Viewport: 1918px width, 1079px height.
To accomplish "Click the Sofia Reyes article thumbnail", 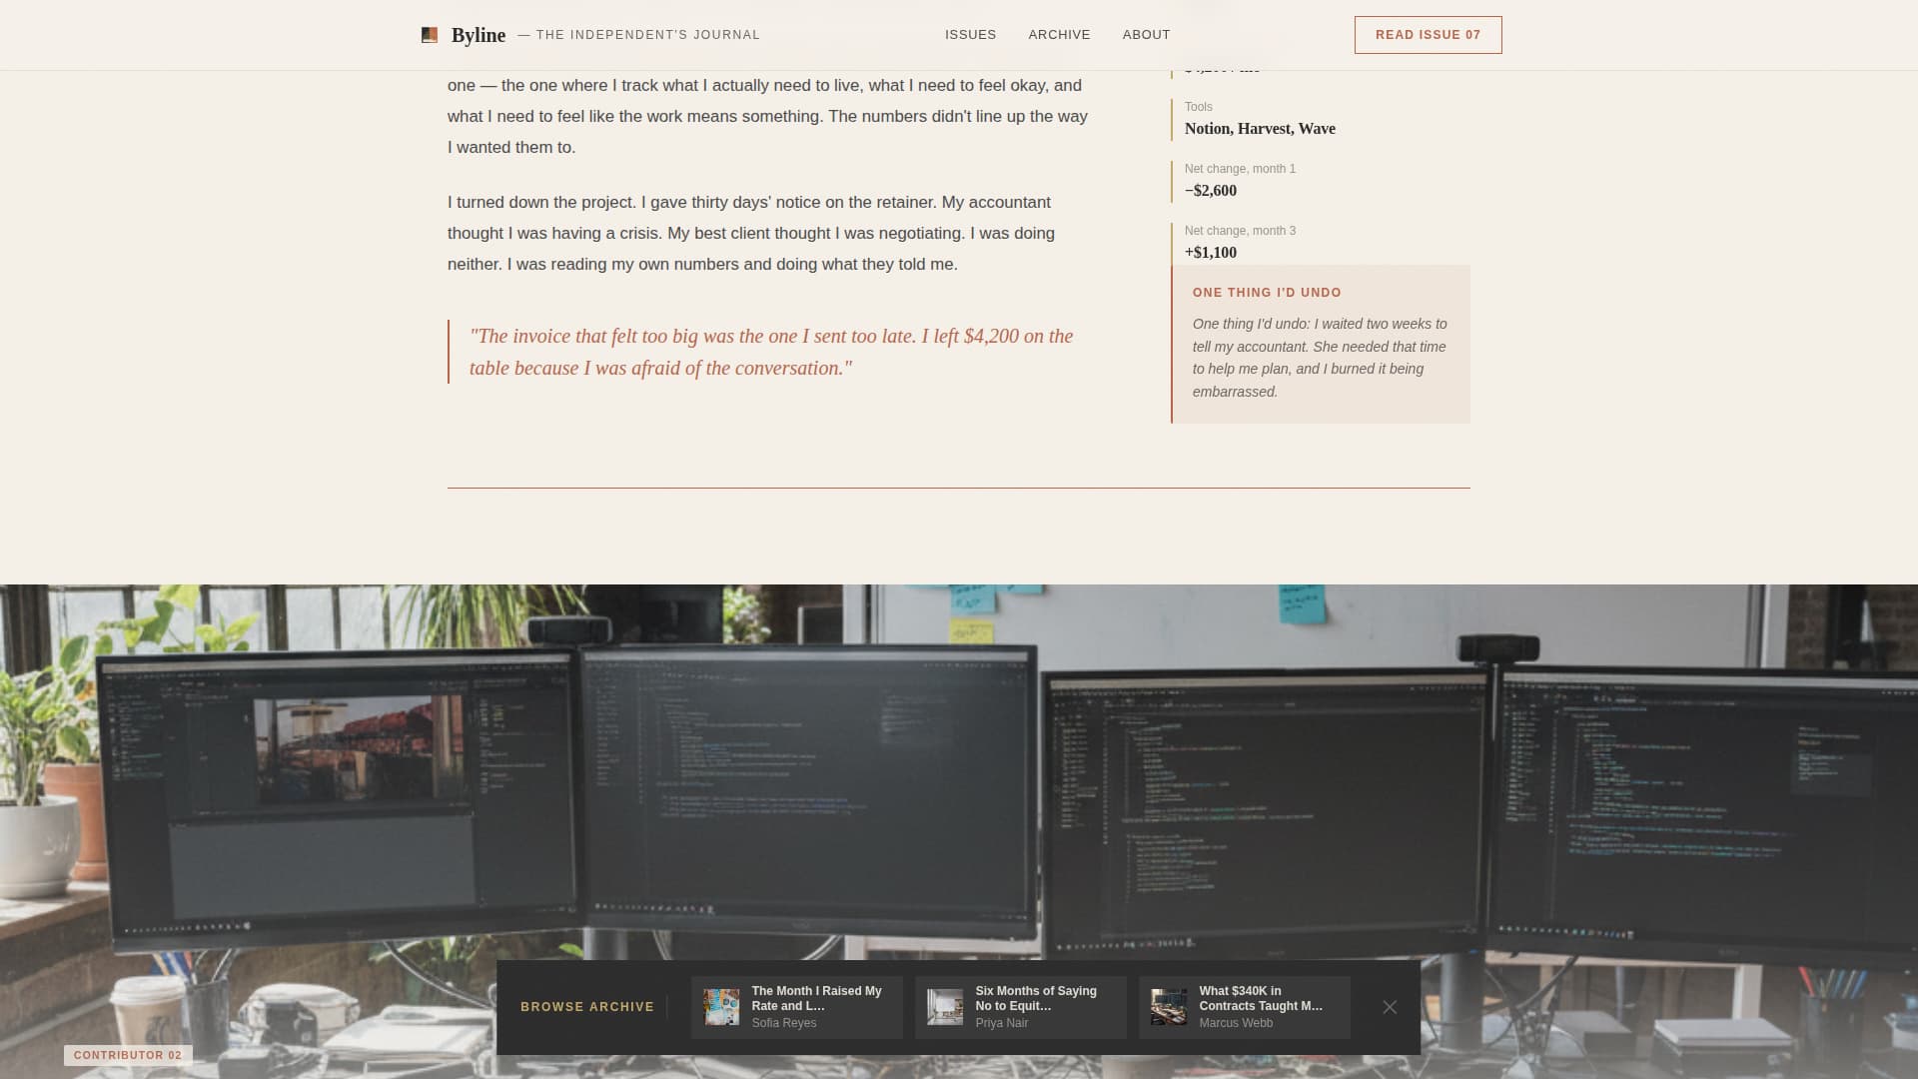I will pyautogui.click(x=721, y=1007).
